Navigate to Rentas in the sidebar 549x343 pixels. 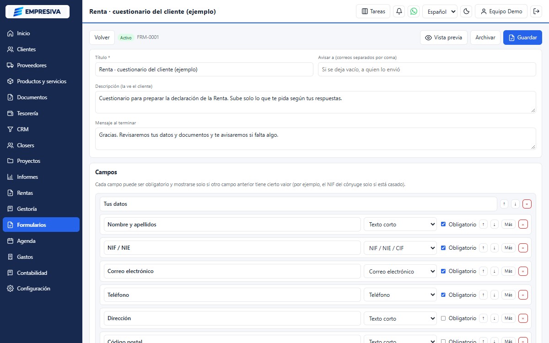(x=41, y=193)
